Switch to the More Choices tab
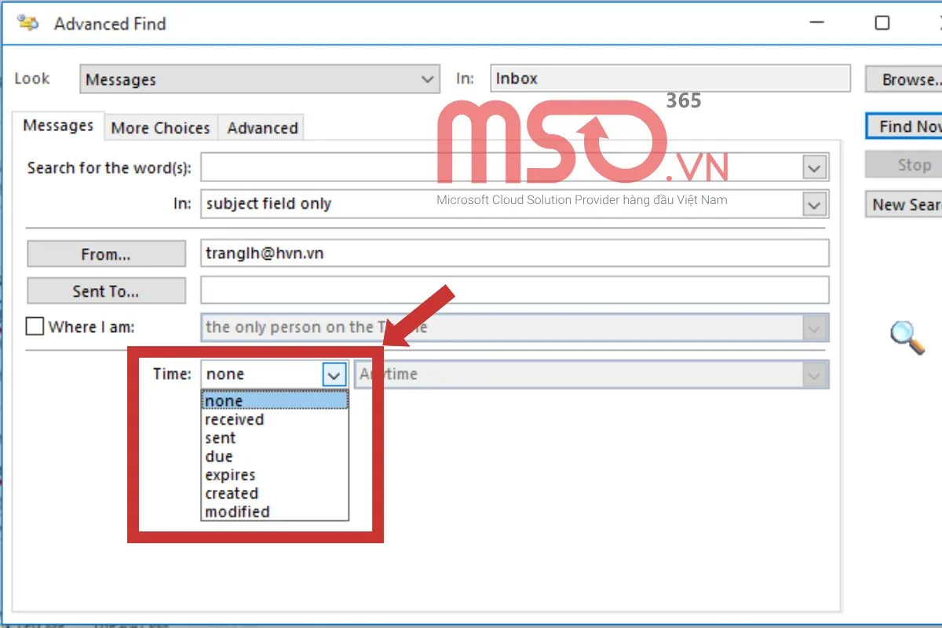This screenshot has height=628, width=942. point(159,127)
